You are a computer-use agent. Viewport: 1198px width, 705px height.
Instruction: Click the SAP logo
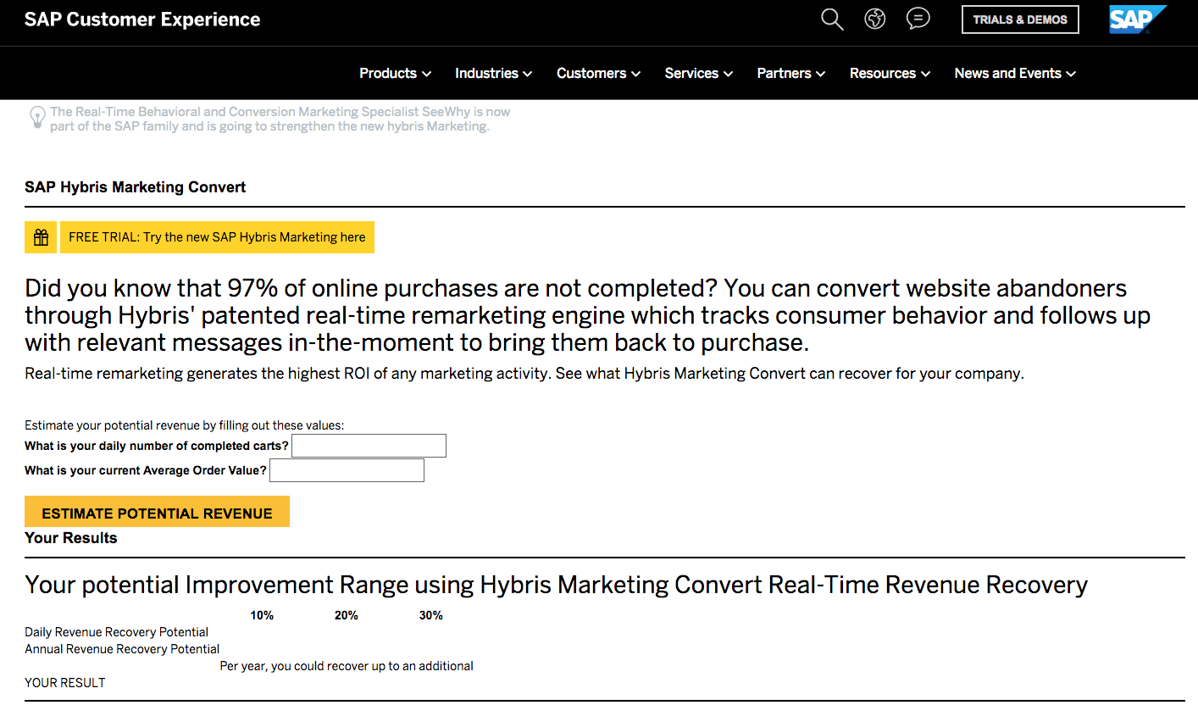coord(1138,19)
